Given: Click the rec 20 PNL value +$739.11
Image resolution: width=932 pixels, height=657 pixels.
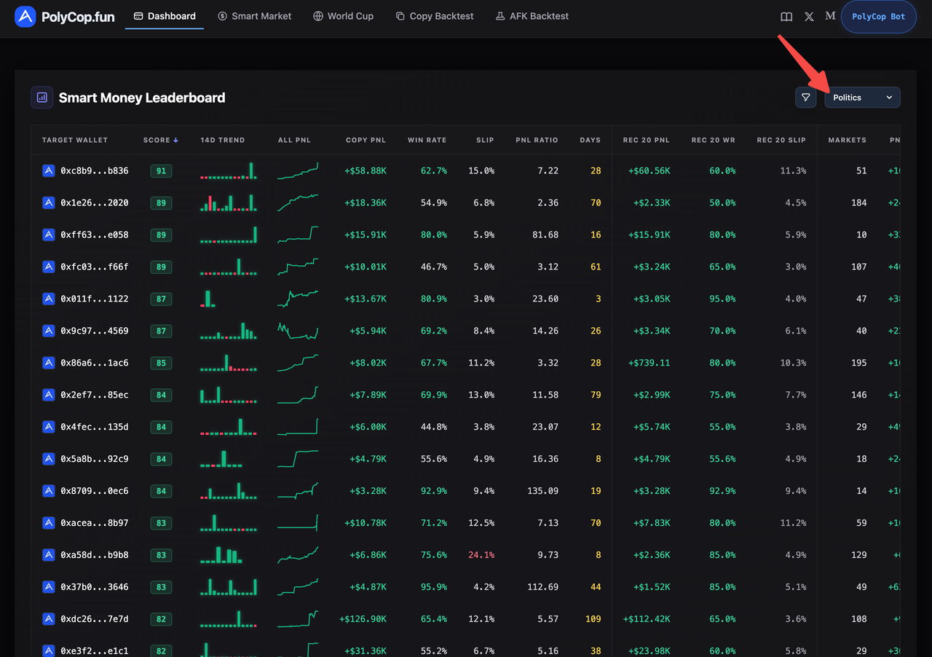Looking at the screenshot, I should 648,363.
